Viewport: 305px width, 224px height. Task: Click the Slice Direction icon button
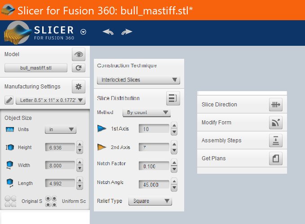276,105
